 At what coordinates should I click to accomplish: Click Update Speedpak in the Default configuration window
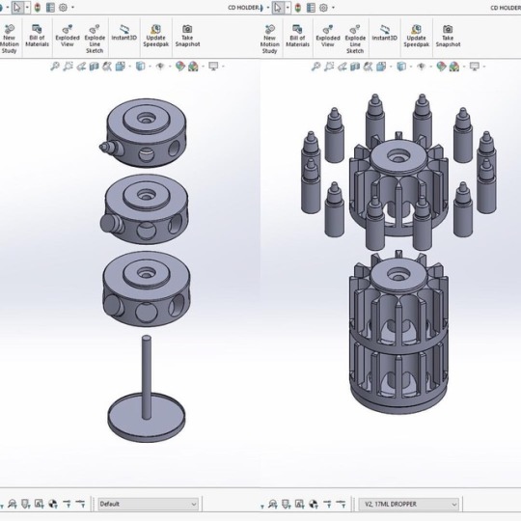156,36
